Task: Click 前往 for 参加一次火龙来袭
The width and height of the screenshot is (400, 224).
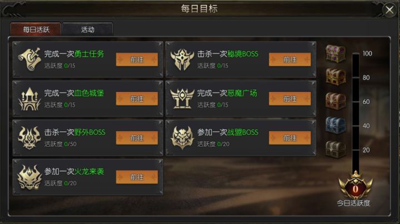Action: tap(137, 177)
